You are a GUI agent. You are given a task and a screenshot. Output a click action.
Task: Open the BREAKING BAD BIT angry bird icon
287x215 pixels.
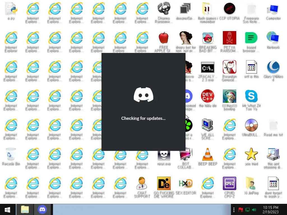[x=208, y=38]
